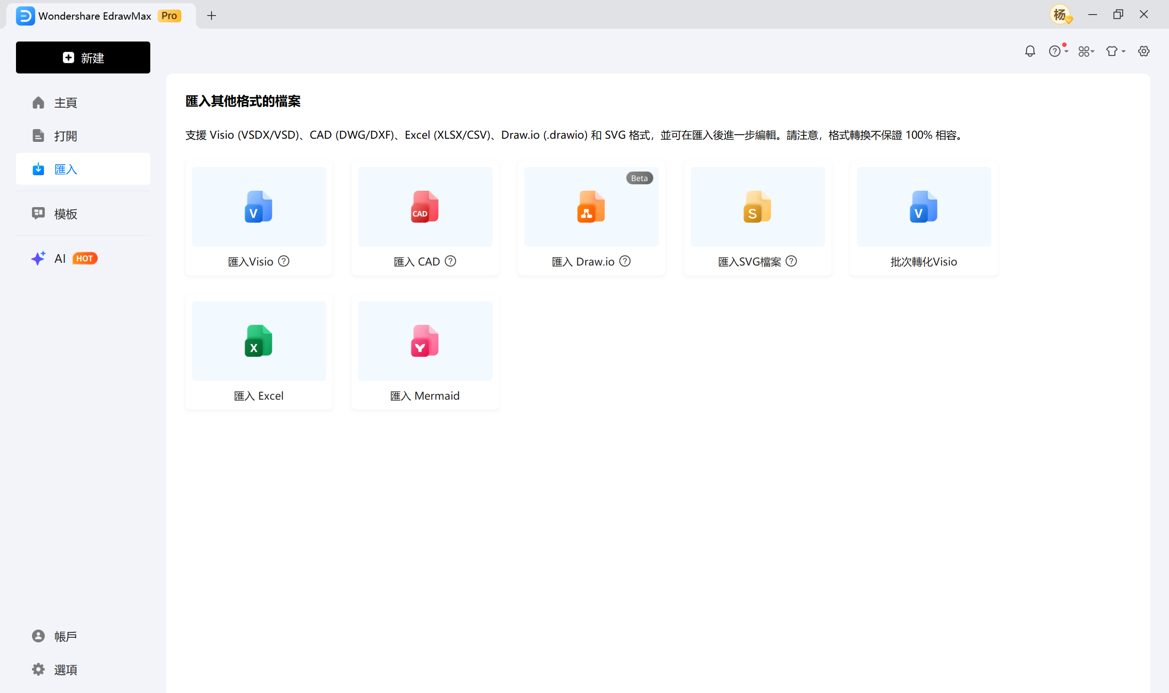Open AI HOT sidebar item
1169x693 pixels.
(64, 259)
